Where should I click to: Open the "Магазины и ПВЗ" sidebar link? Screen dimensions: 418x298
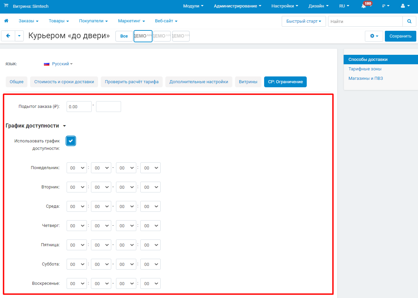pos(366,78)
